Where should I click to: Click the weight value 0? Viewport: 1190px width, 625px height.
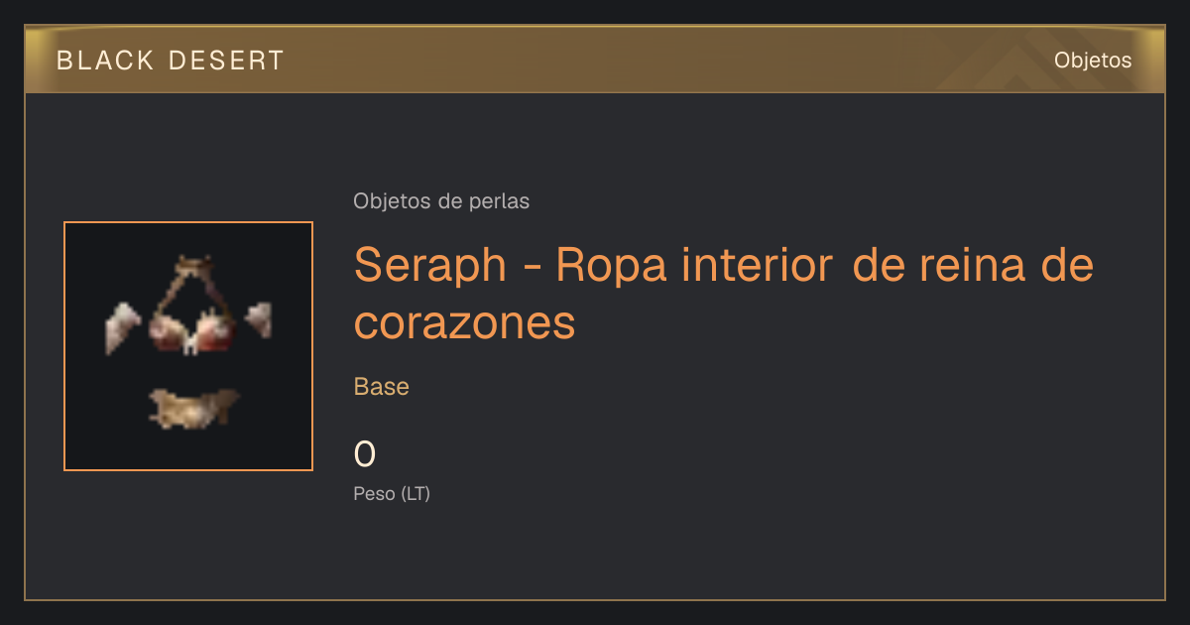[365, 454]
